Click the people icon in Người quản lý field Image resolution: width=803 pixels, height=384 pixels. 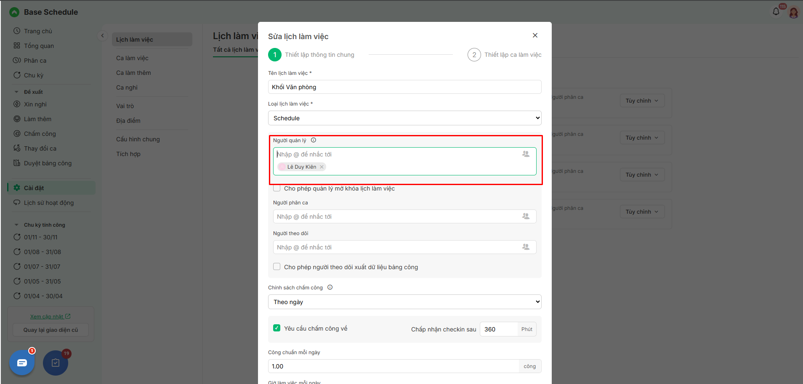526,154
